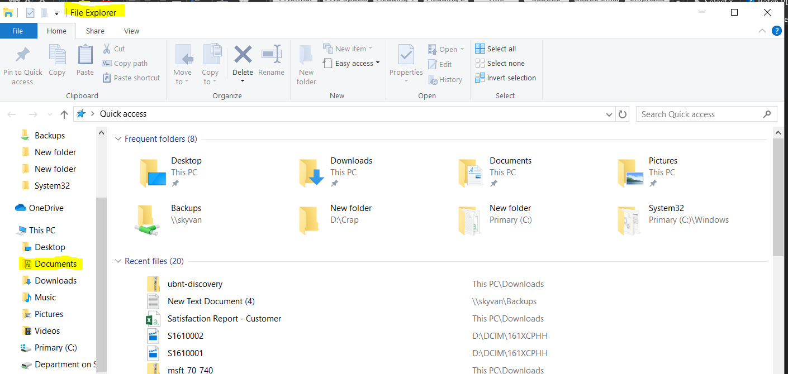Collapse the Frequent folders section
The width and height of the screenshot is (788, 374).
pyautogui.click(x=118, y=138)
